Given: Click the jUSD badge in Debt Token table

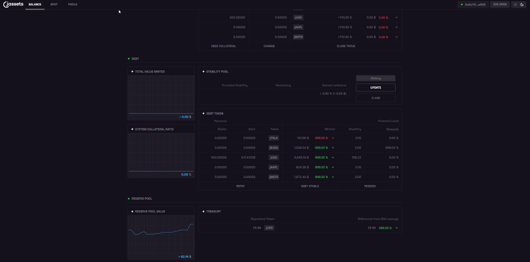Looking at the screenshot, I should point(274,157).
